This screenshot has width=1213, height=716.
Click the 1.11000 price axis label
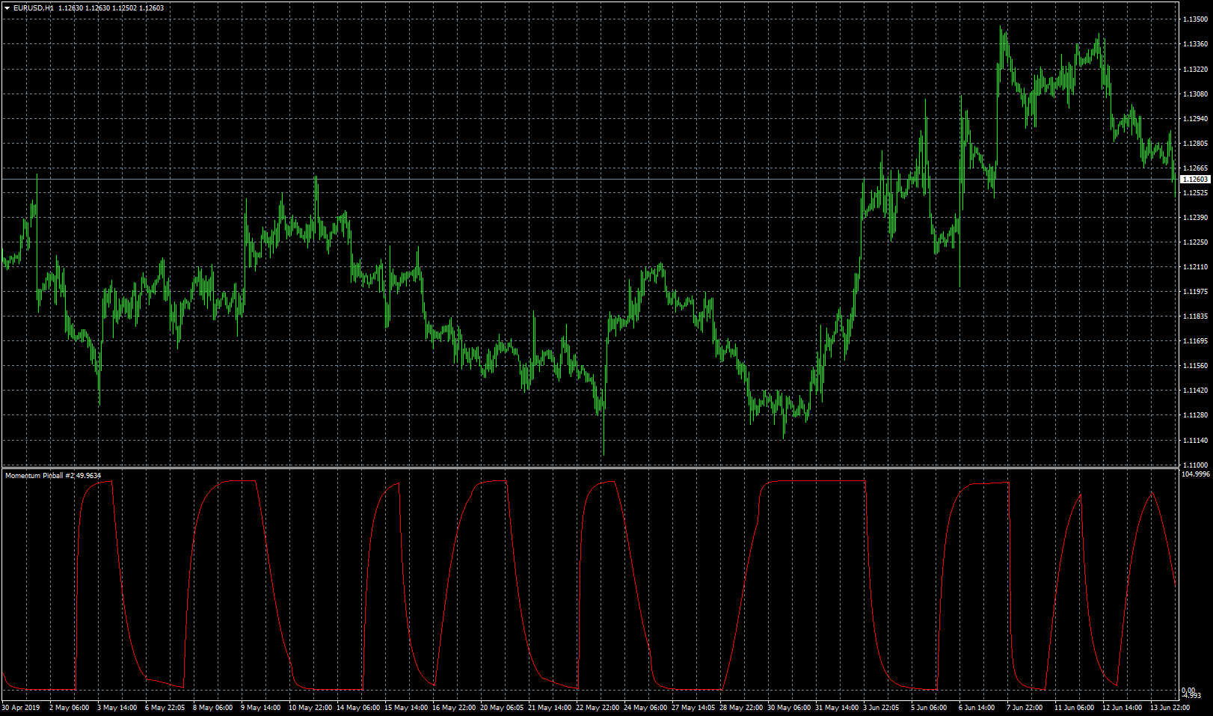pos(1195,465)
